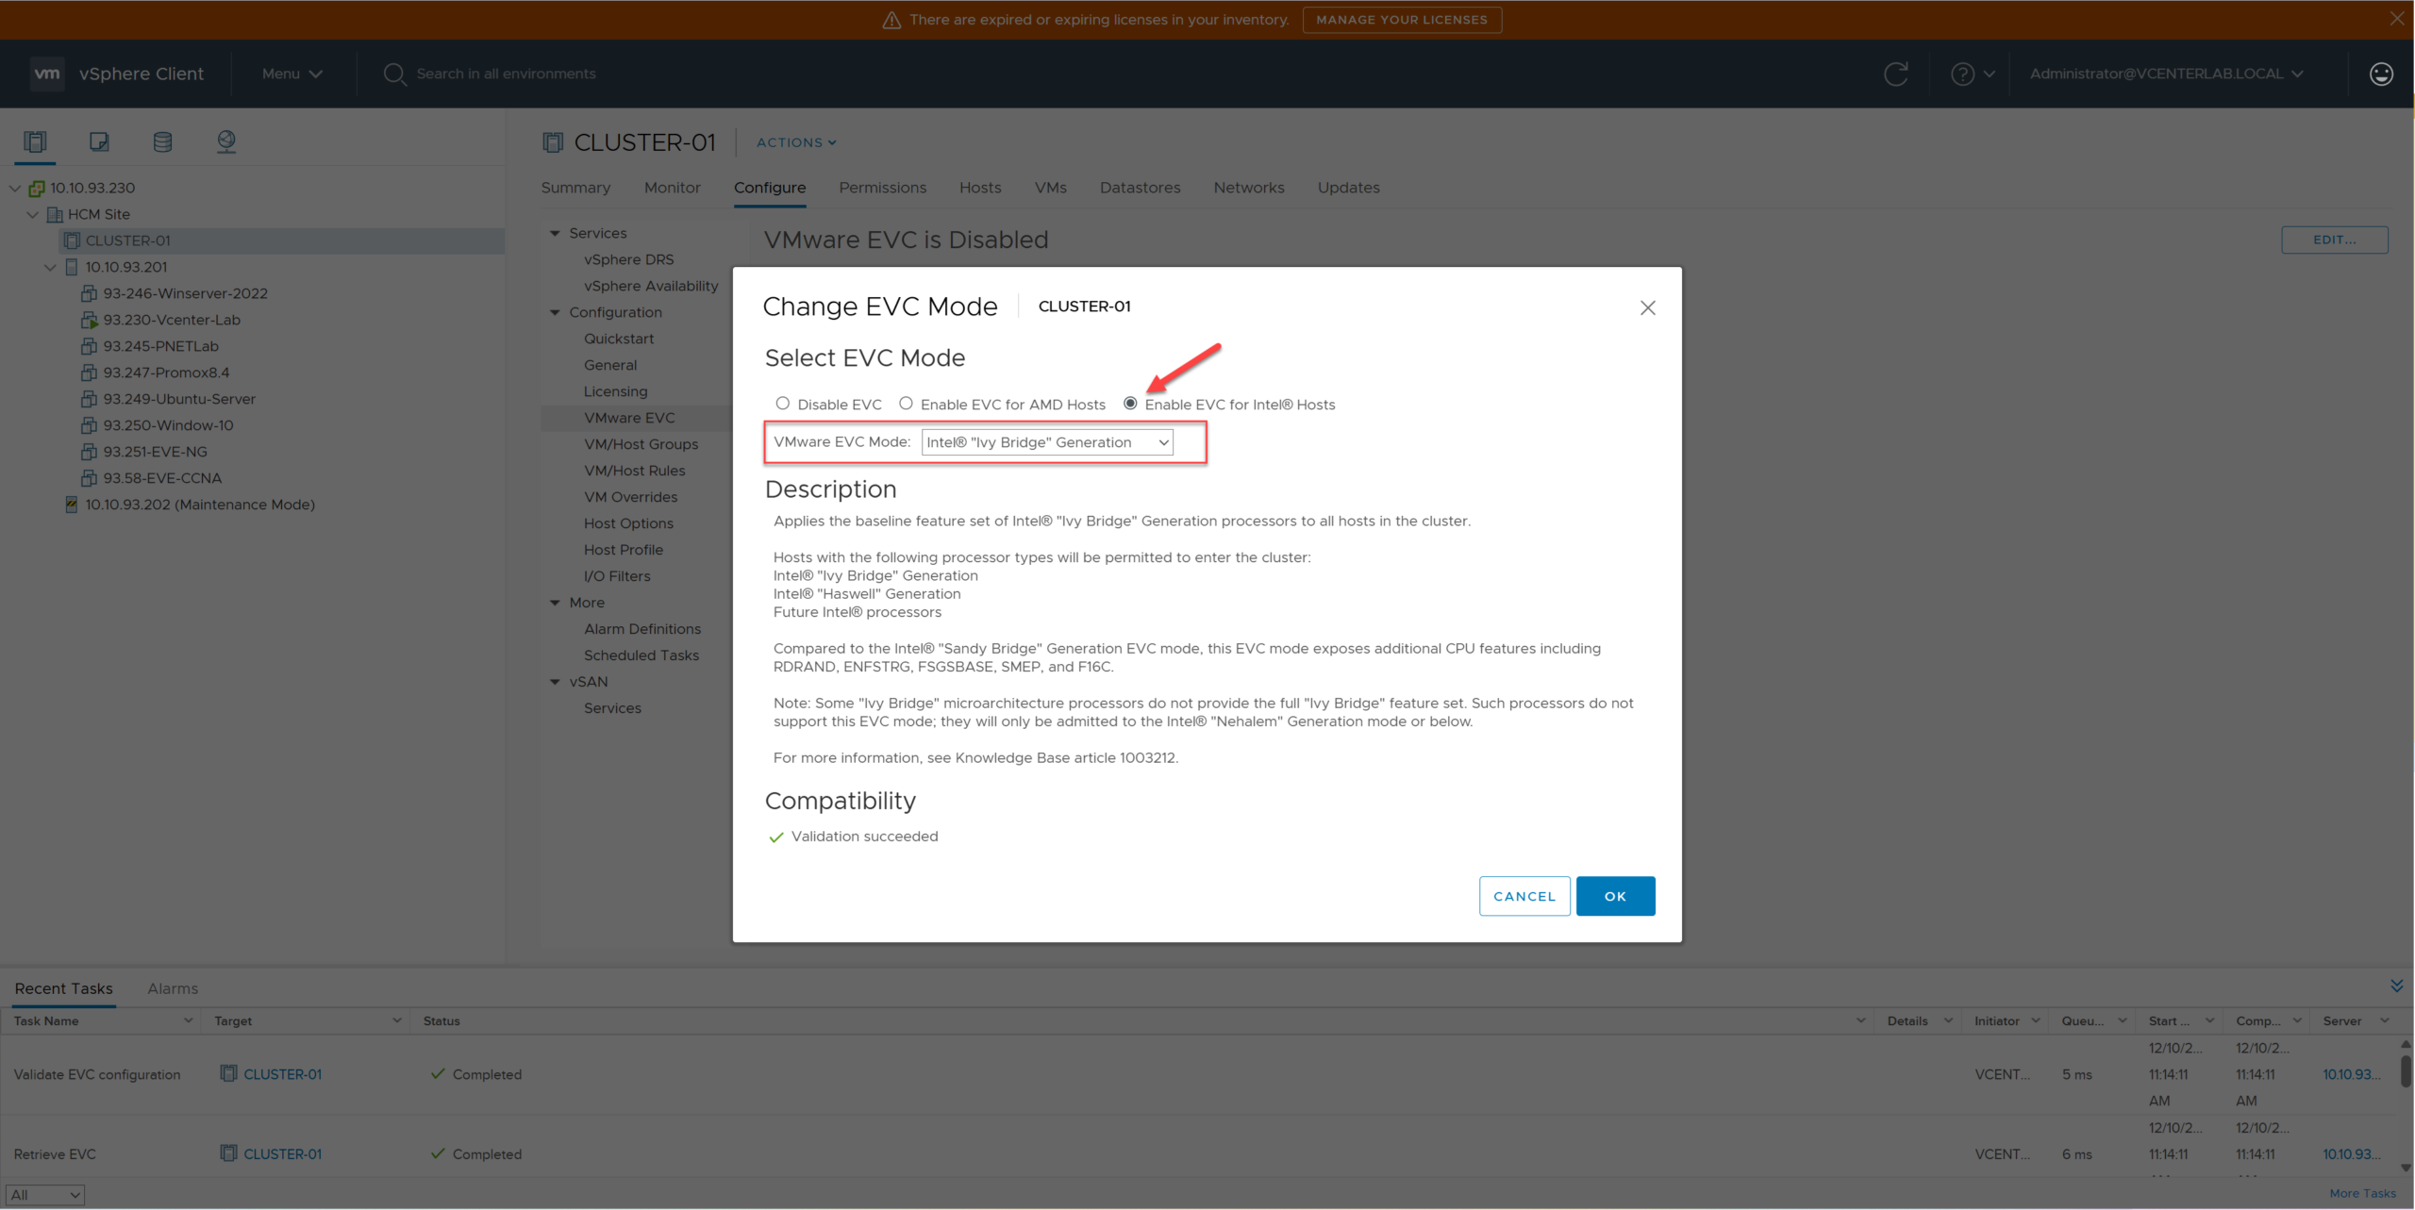Open the Hosts and Clusters inventory icon
Viewport: 2415px width, 1210px height.
coord(35,141)
